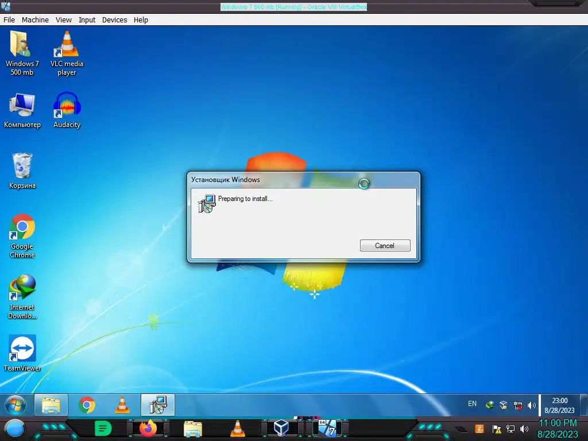Open the View menu
The height and width of the screenshot is (441, 588).
tap(63, 20)
